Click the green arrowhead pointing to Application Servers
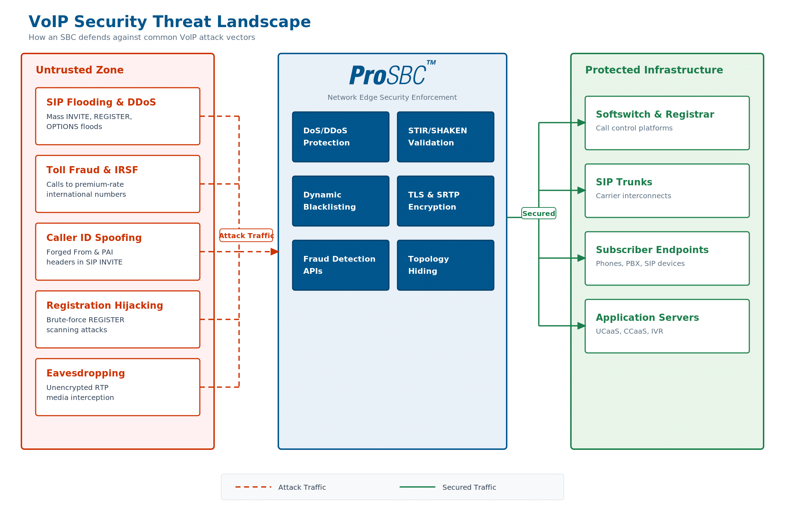The width and height of the screenshot is (785, 524). 582,326
